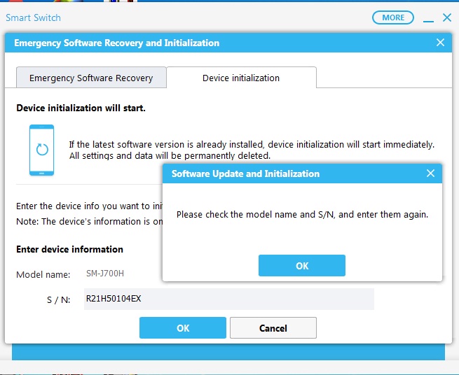Viewport: 459px width, 375px height.
Task: Switch to the Emergency Software Recovery tab
Action: click(x=91, y=78)
